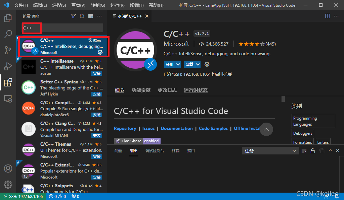The height and width of the screenshot is (200, 344).
Task: Open the Edit menu
Action: (x=40, y=5)
